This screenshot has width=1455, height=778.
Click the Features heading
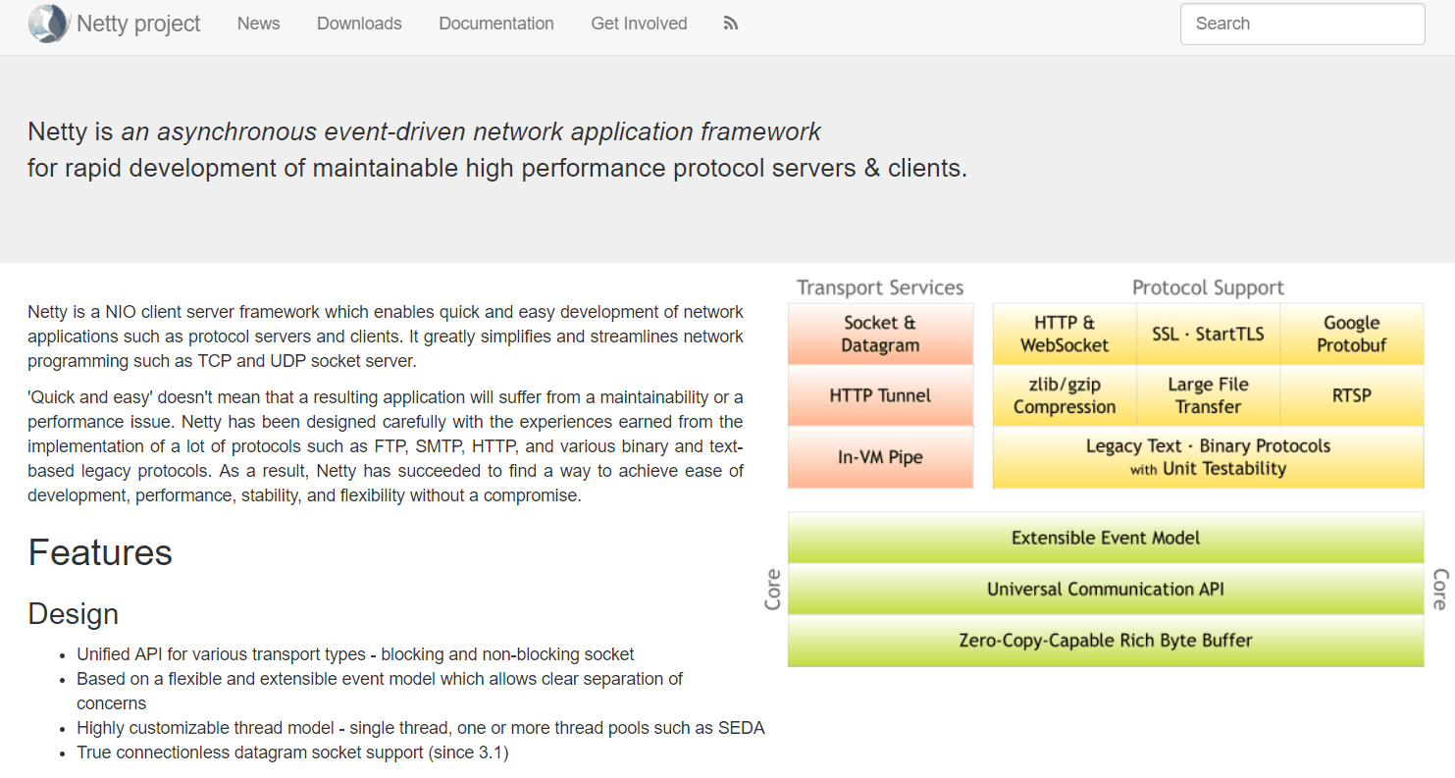click(x=100, y=552)
